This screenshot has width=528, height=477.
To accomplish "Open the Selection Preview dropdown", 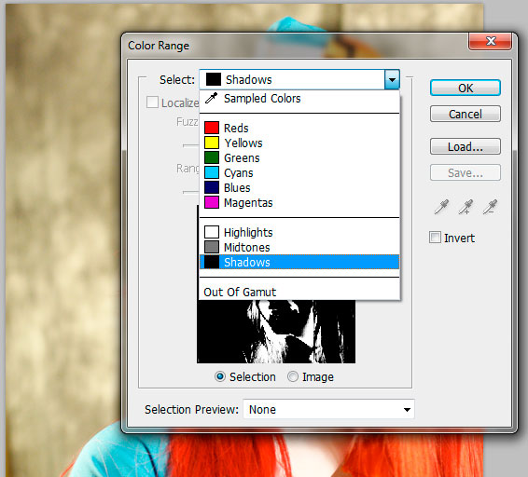I will point(328,409).
